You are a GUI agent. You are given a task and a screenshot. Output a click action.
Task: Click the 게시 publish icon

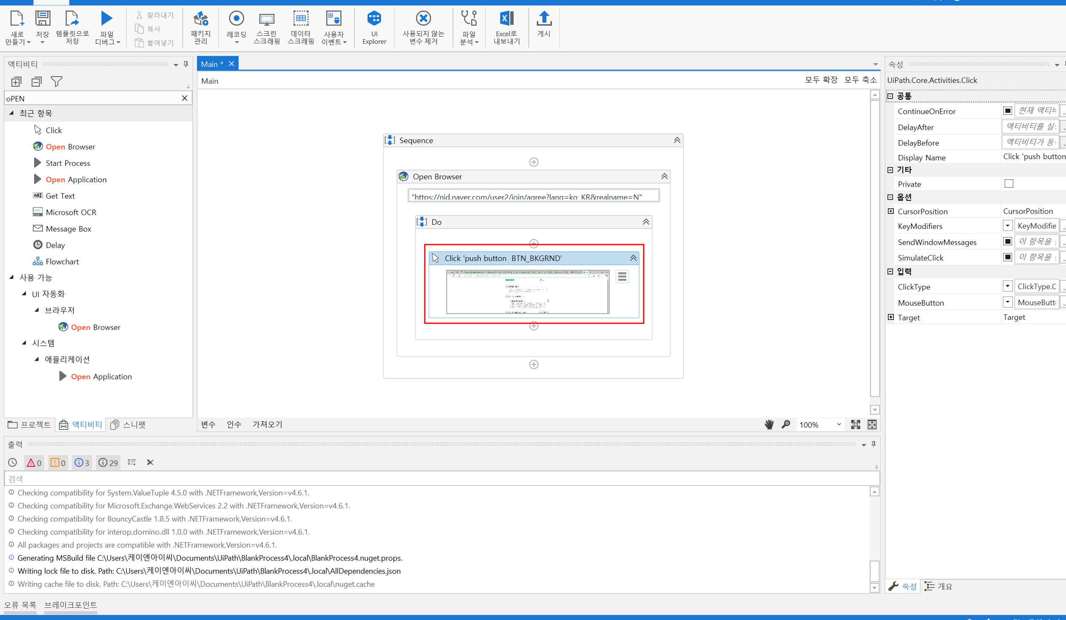click(544, 24)
